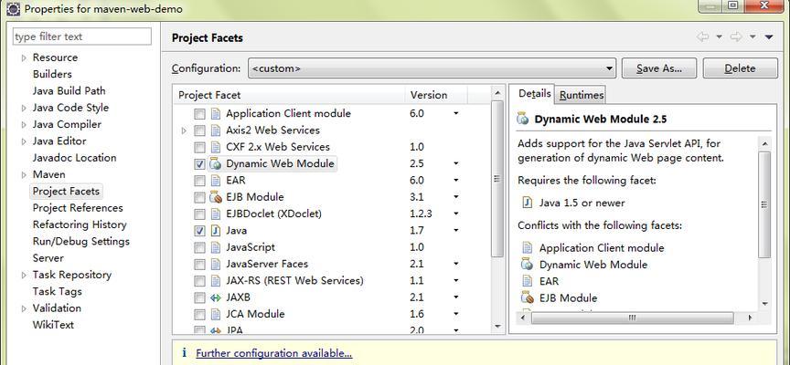The height and width of the screenshot is (365, 790).
Task: Click the forward navigation arrow in header
Action: [736, 36]
